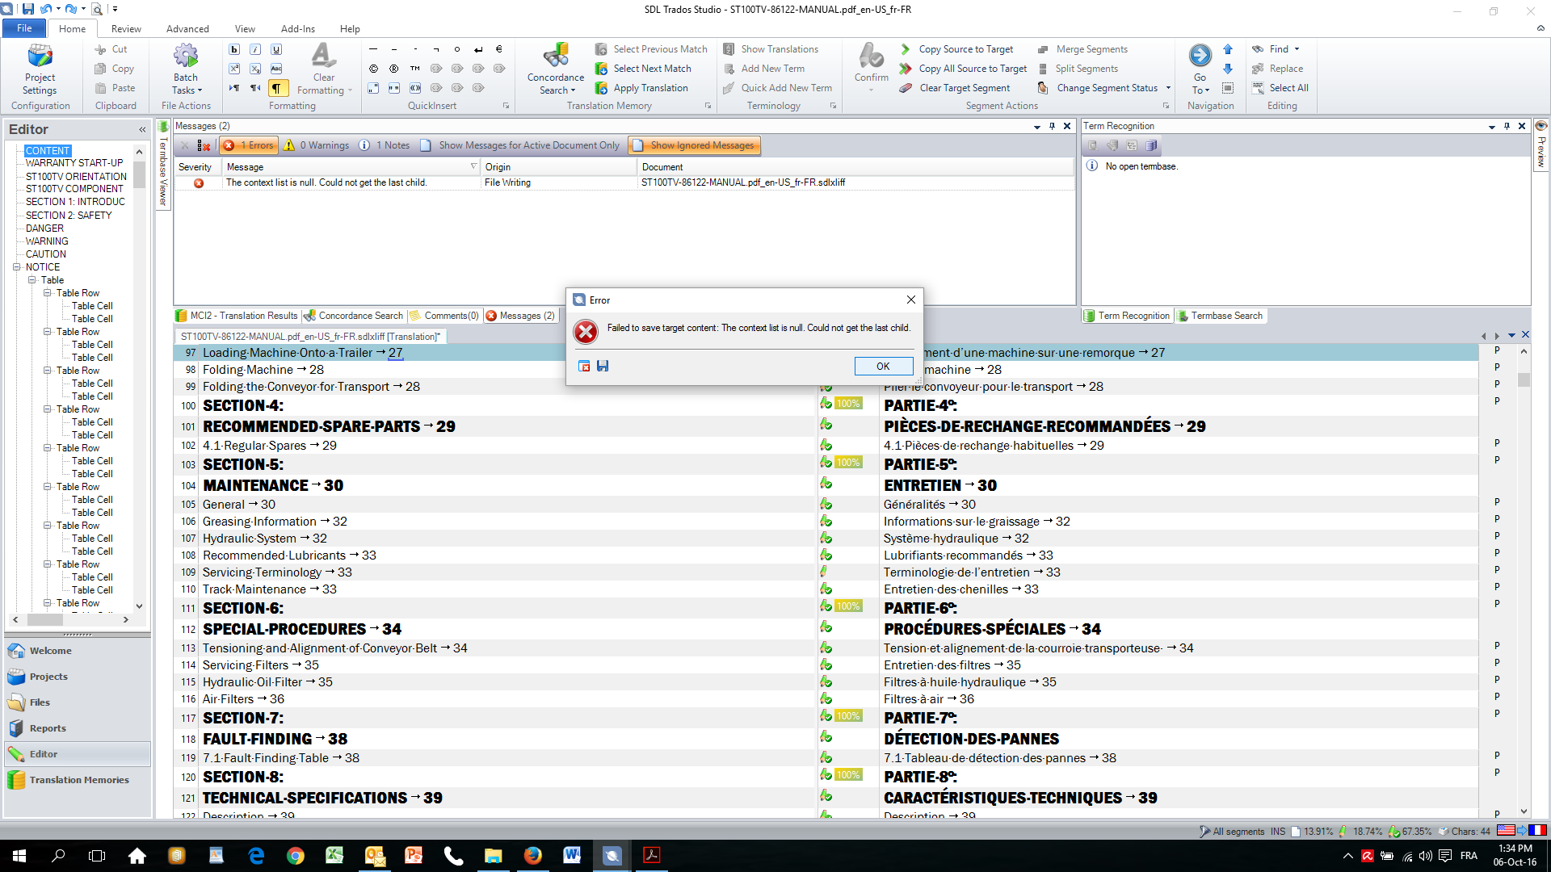Open the Change Segment Status dropdown arrow
Image resolution: width=1551 pixels, height=872 pixels.
1168,88
